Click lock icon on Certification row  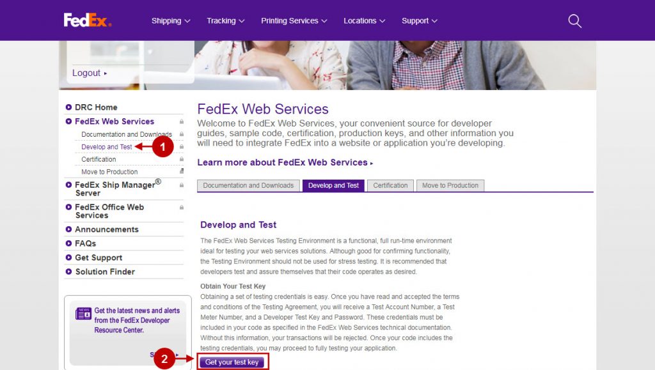pyautogui.click(x=182, y=159)
